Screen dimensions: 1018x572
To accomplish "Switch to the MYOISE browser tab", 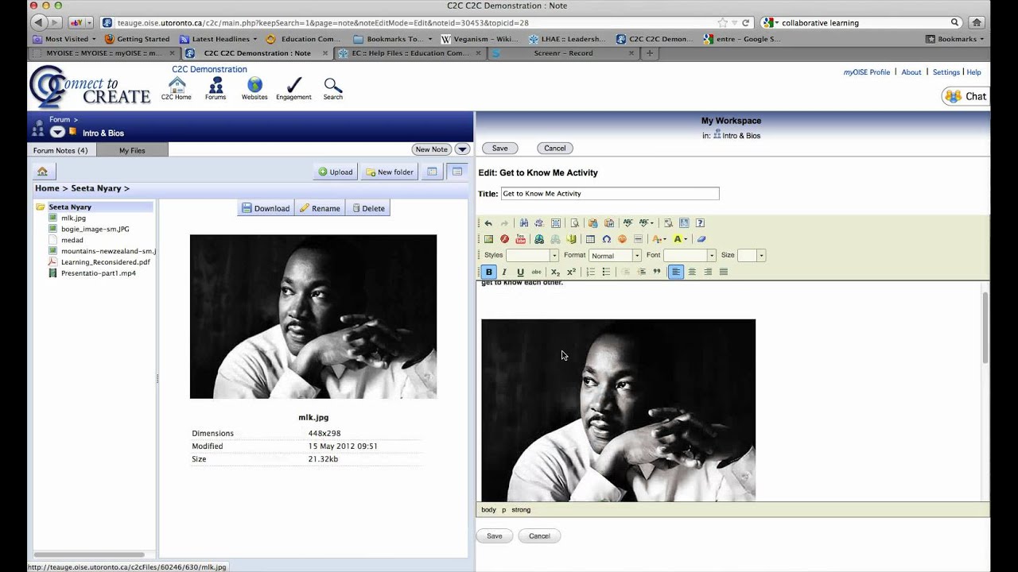I will pos(103,53).
